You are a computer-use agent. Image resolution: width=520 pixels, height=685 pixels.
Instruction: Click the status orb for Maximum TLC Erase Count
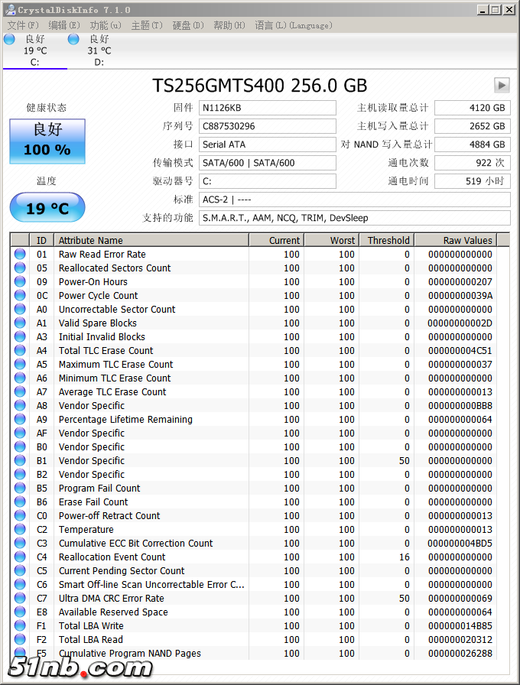[20, 364]
